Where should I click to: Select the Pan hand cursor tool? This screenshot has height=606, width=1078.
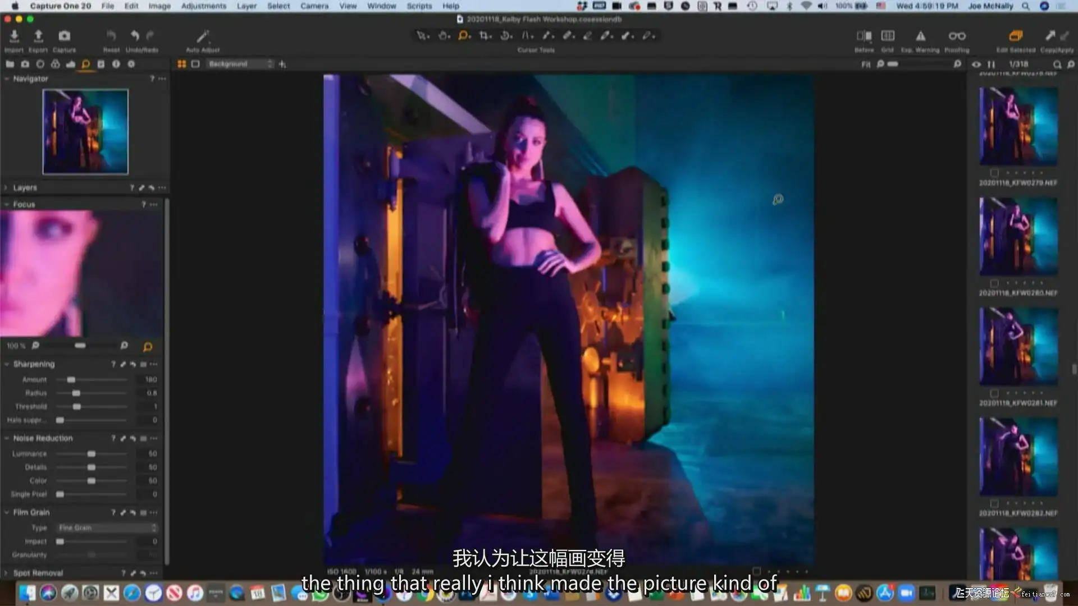[x=444, y=36]
